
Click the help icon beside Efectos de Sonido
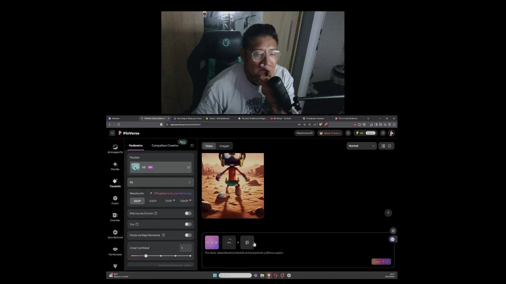156,213
